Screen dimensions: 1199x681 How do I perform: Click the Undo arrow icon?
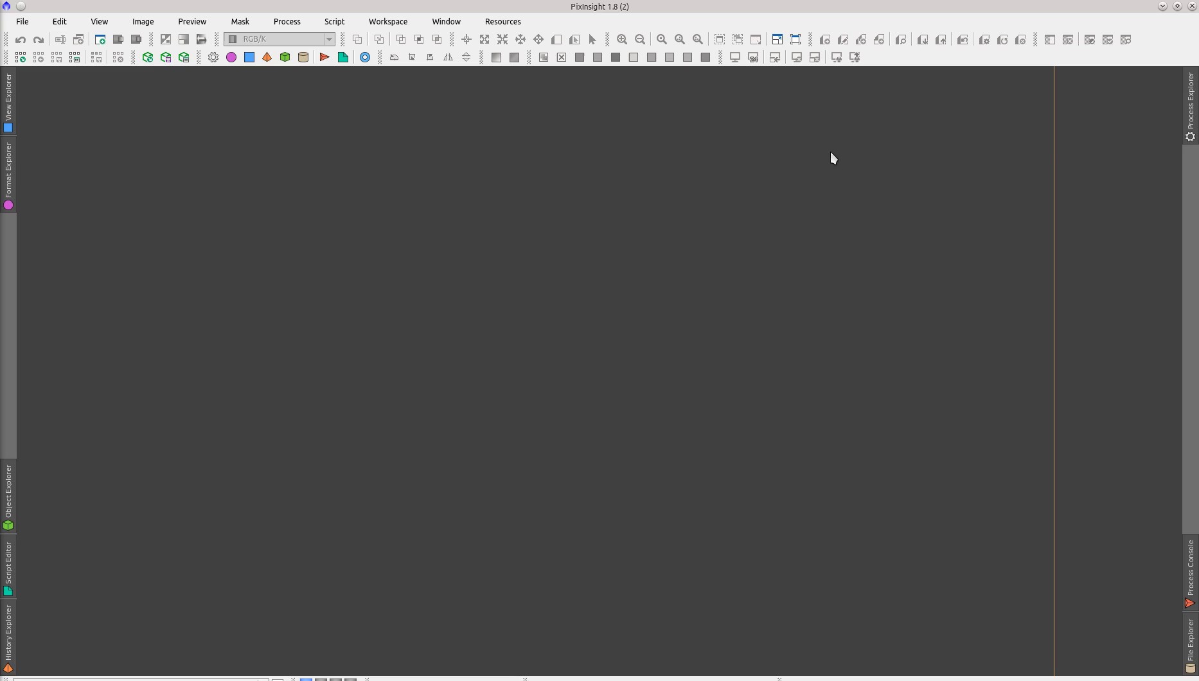click(21, 40)
